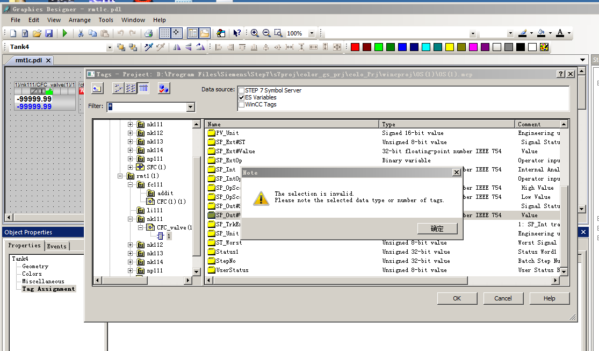Start runtime with the green play icon
Image resolution: width=599 pixels, height=351 pixels.
pyautogui.click(x=65, y=33)
